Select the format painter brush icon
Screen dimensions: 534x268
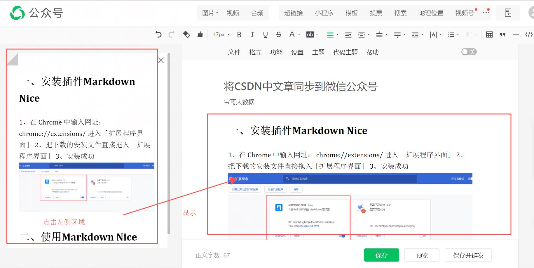pyautogui.click(x=200, y=34)
